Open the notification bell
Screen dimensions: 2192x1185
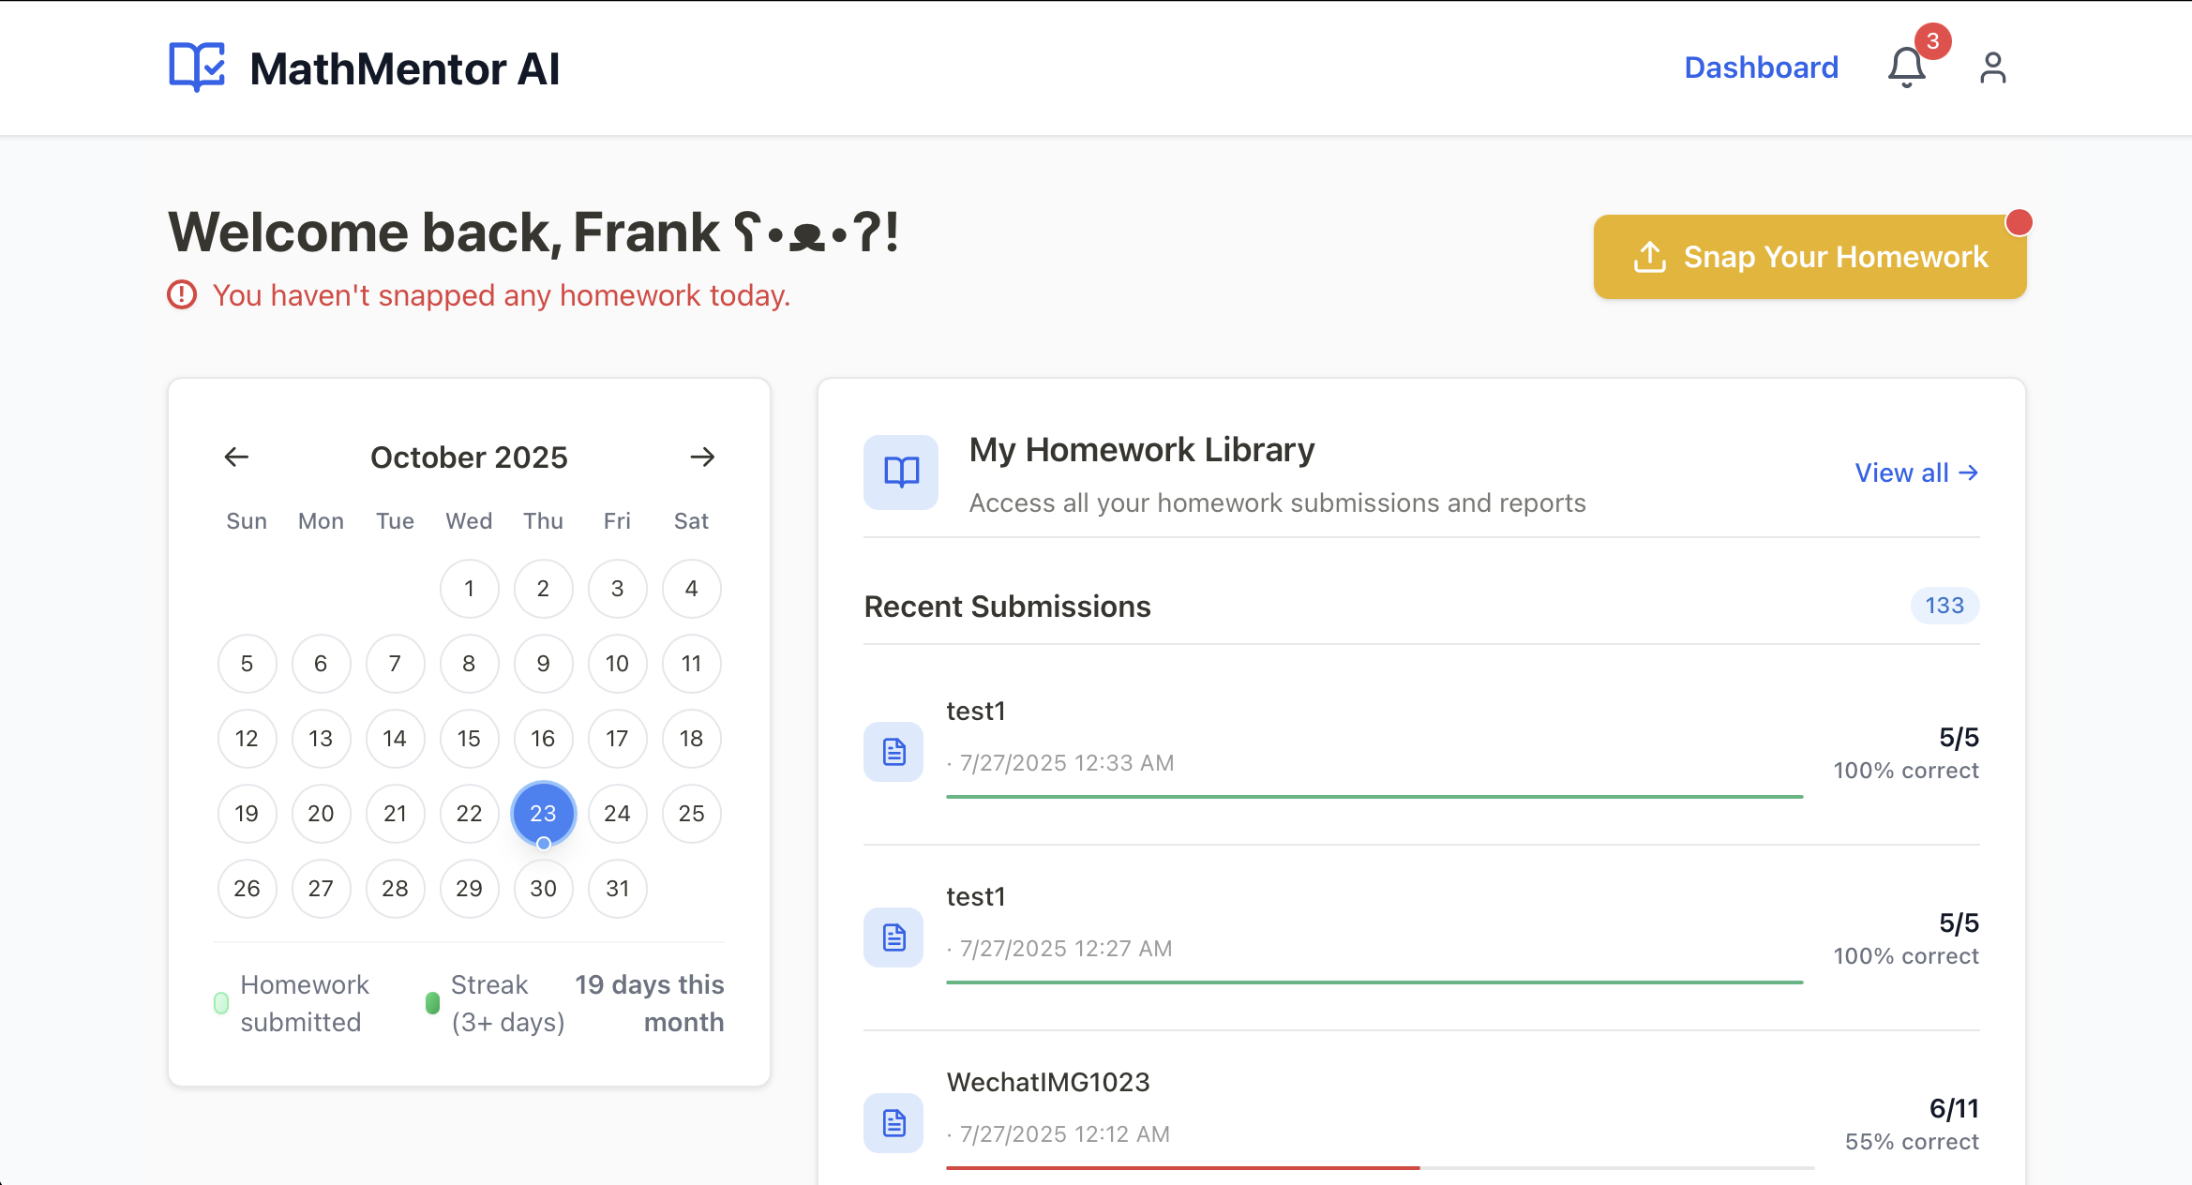[x=1908, y=67]
